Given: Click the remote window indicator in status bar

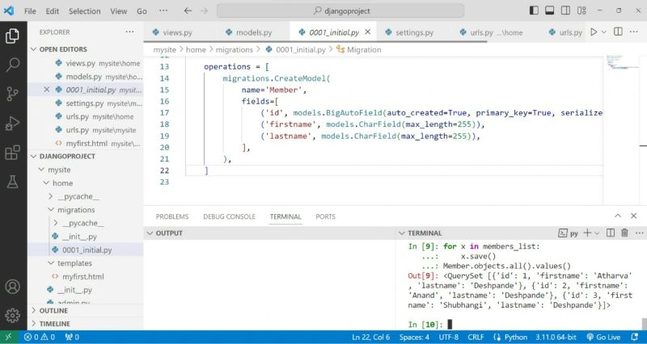Looking at the screenshot, I should (9, 337).
